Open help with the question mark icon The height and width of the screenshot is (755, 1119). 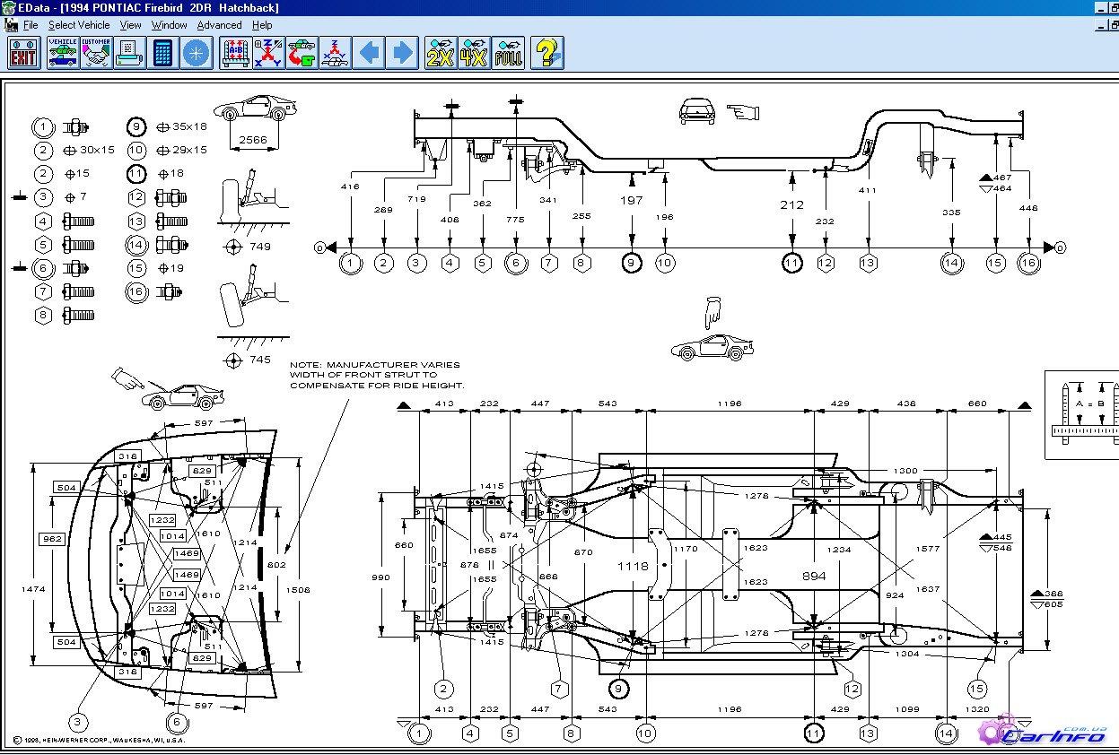546,53
